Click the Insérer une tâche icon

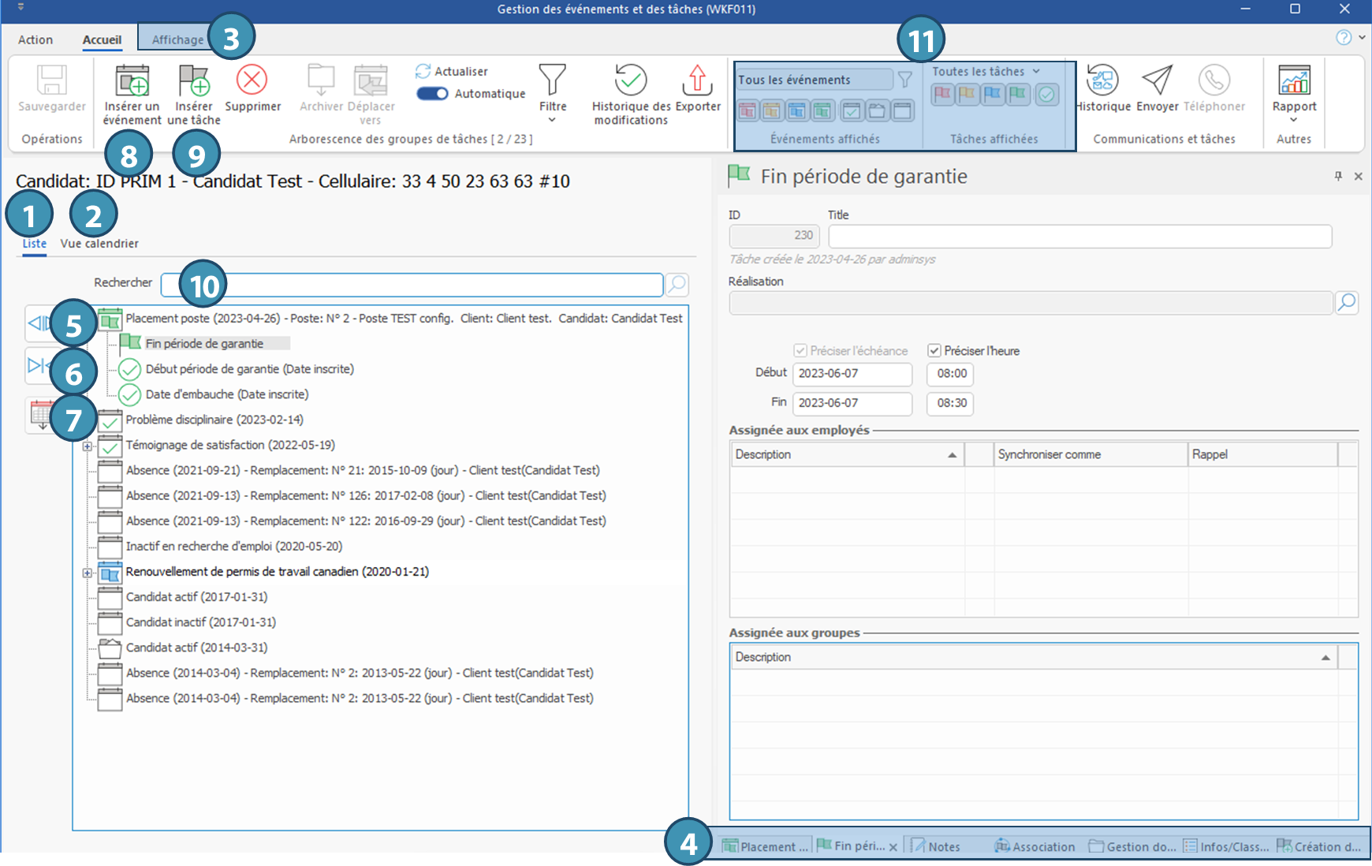193,81
